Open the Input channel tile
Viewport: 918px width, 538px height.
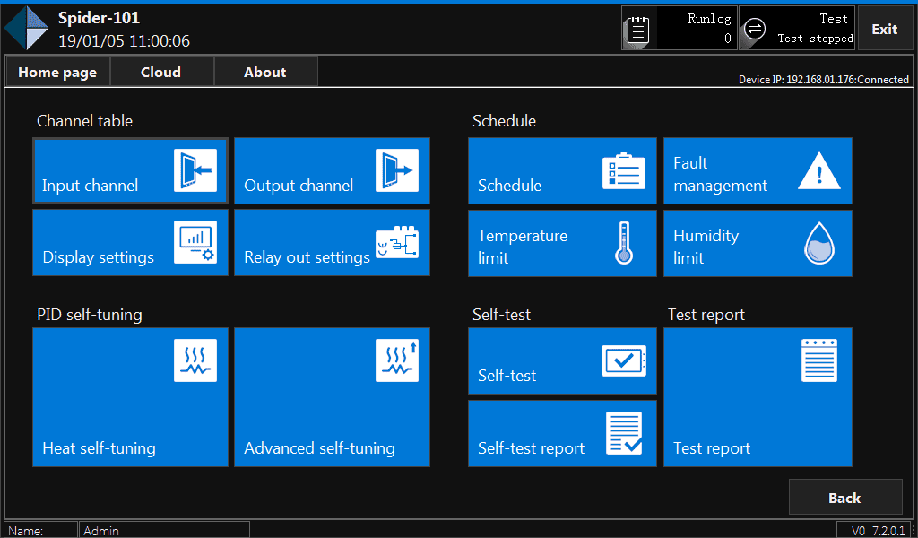click(x=130, y=170)
